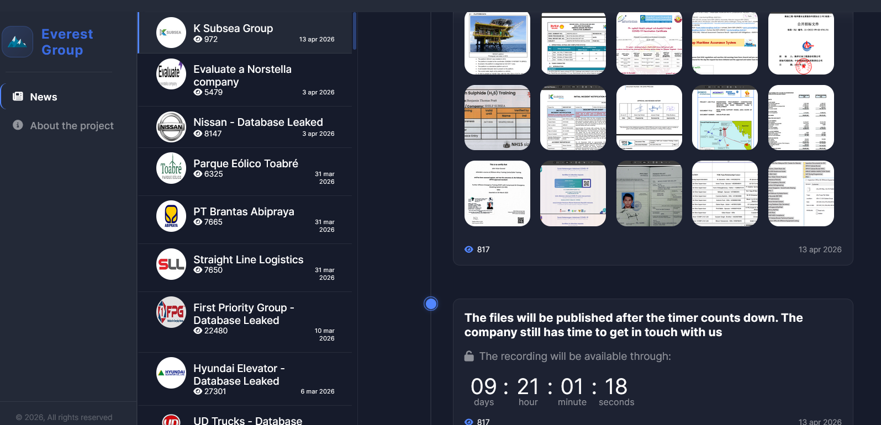Open the map diagram document thumbnail
This screenshot has height=425, width=881.
pyautogui.click(x=725, y=118)
